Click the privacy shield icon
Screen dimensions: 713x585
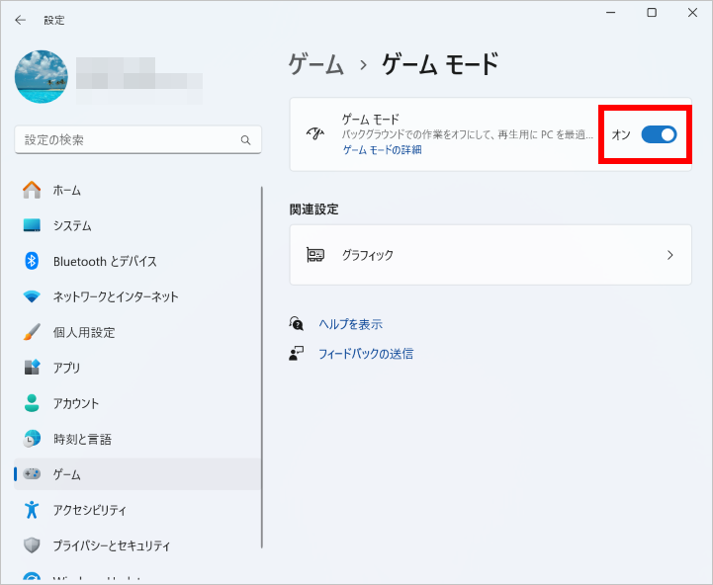(32, 545)
